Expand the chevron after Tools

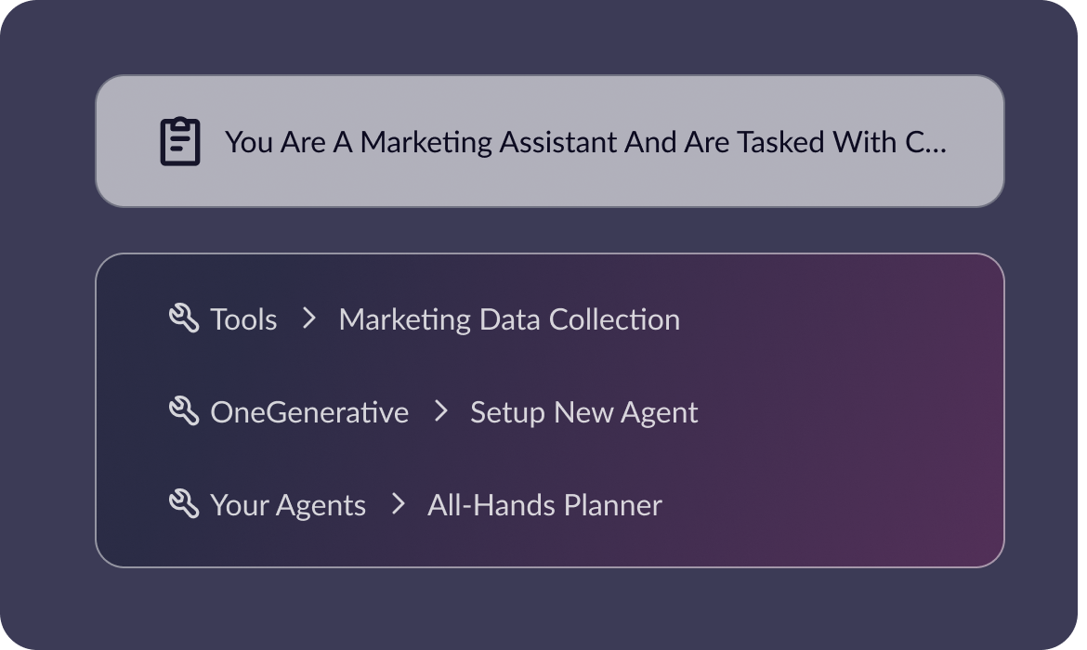click(x=309, y=318)
